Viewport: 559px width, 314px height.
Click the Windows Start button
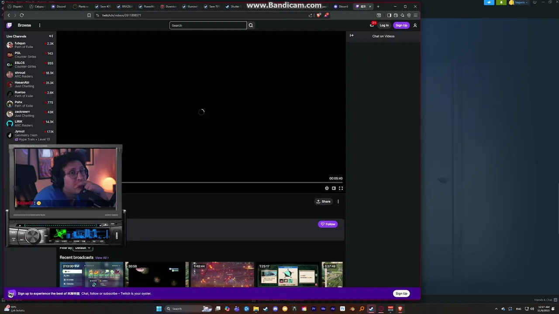tap(159, 309)
